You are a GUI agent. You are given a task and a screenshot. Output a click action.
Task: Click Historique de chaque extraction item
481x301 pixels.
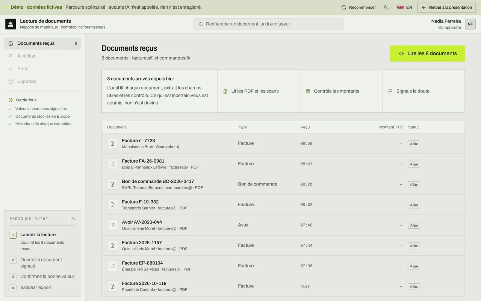click(x=40, y=124)
